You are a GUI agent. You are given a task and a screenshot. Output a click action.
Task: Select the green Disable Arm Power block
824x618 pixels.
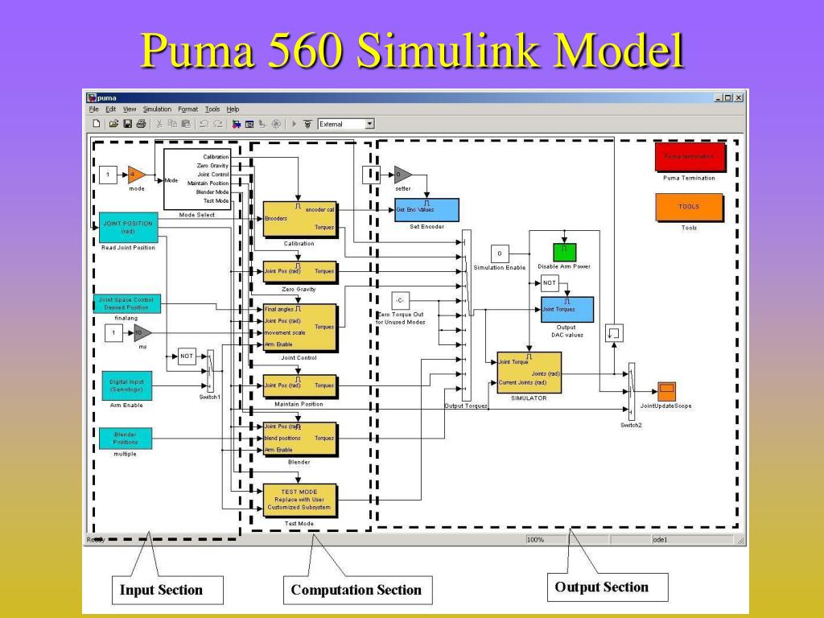point(564,252)
